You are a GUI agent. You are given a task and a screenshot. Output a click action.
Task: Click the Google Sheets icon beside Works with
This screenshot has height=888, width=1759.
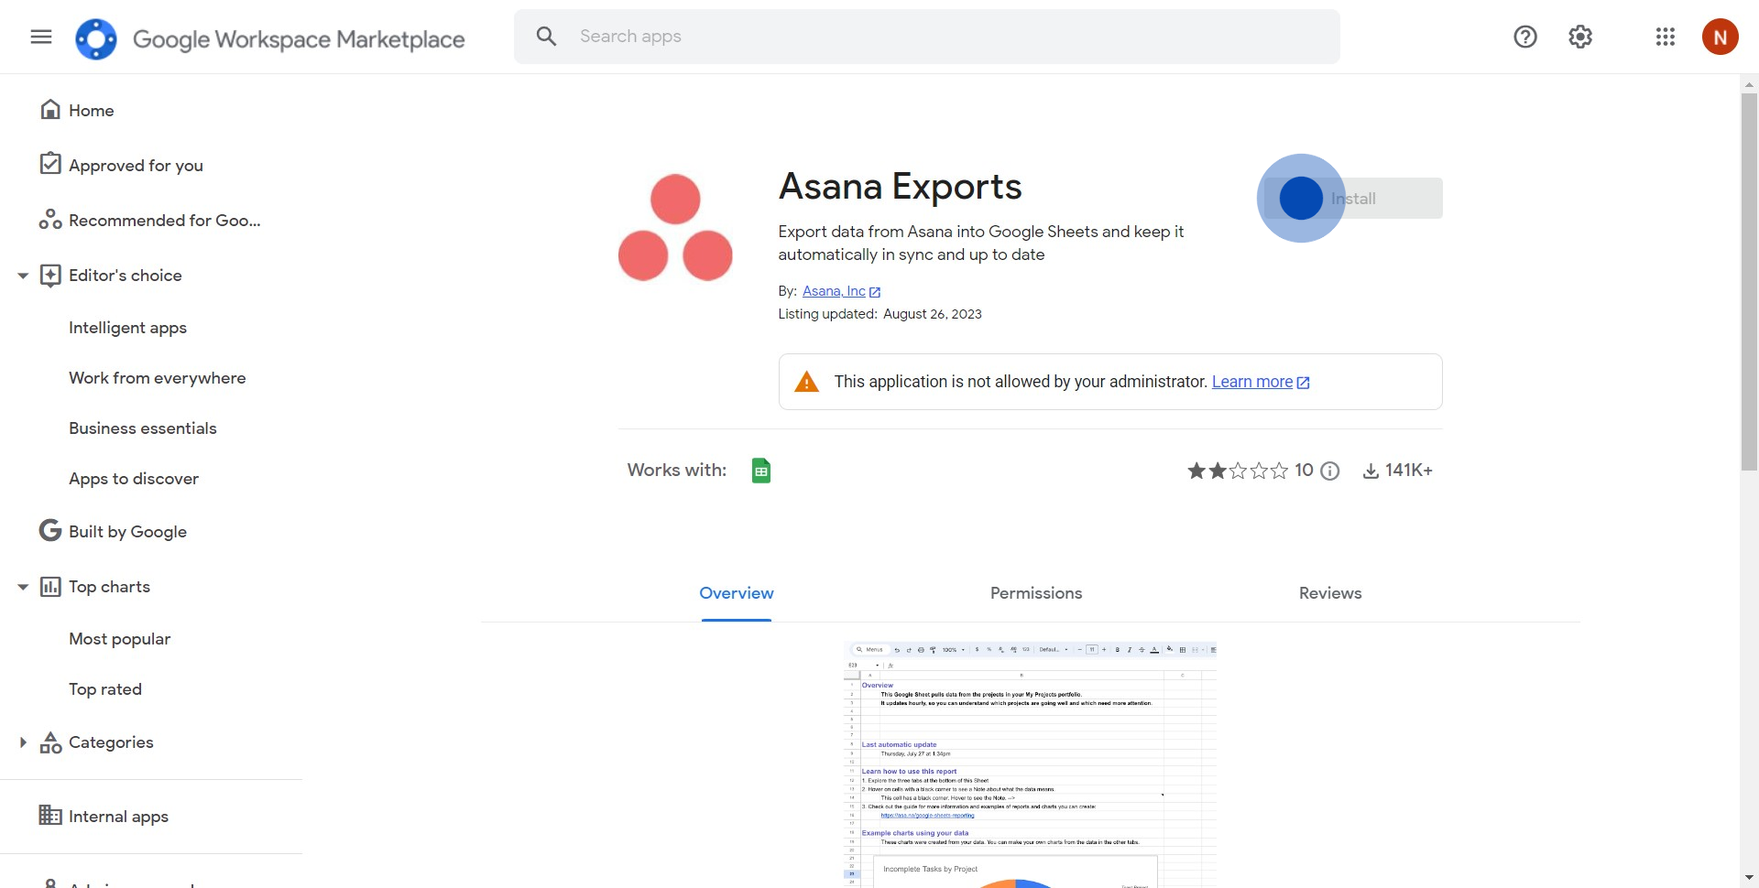point(760,471)
